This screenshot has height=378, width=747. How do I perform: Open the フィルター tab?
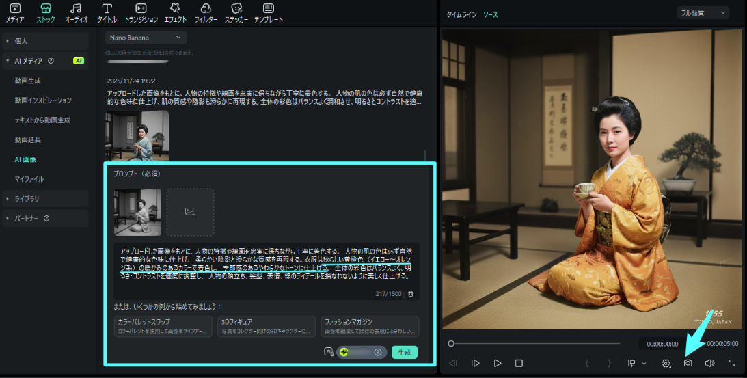point(206,13)
